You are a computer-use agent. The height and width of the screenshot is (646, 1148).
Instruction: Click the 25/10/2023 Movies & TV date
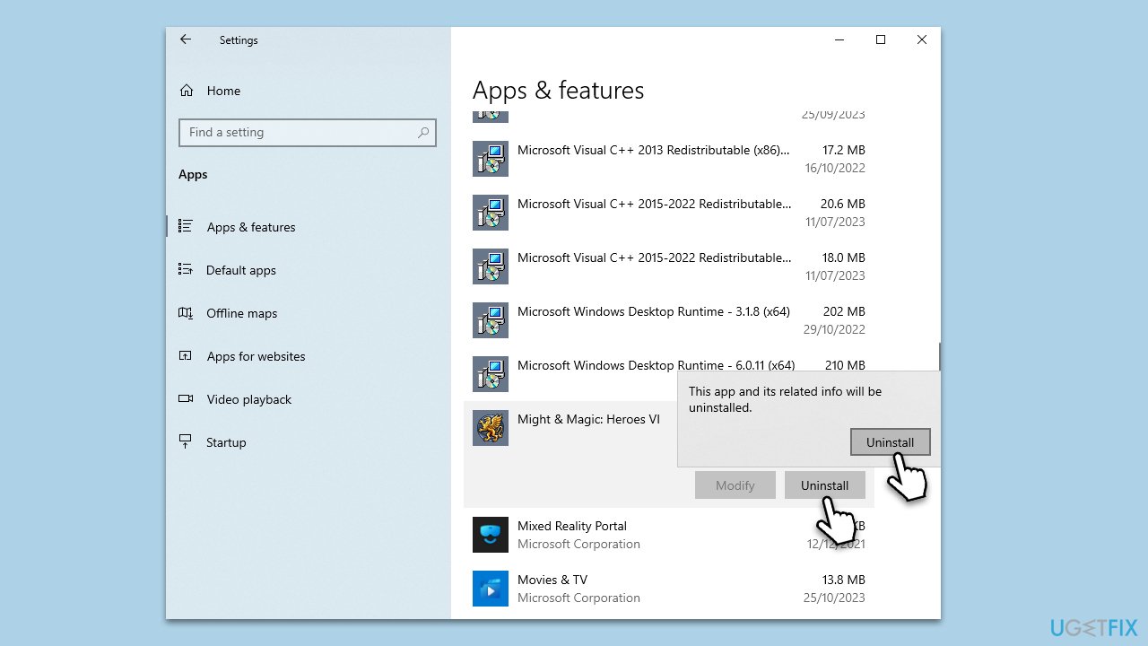point(835,598)
